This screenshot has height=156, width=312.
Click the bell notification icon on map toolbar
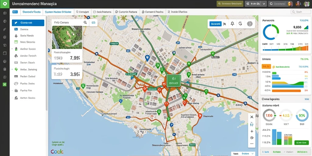pos(232,24)
